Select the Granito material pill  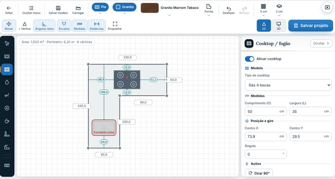pyautogui.click(x=125, y=7)
